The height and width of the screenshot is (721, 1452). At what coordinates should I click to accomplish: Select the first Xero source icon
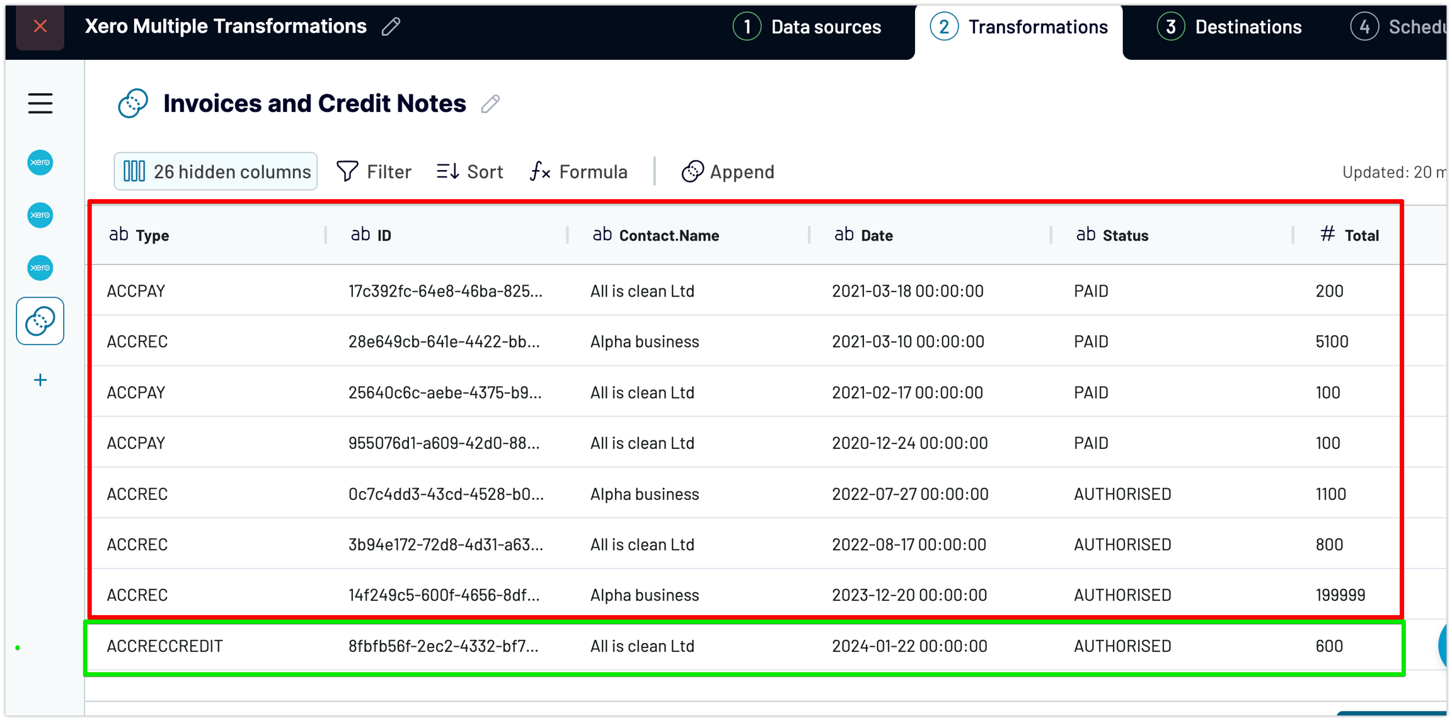[40, 162]
